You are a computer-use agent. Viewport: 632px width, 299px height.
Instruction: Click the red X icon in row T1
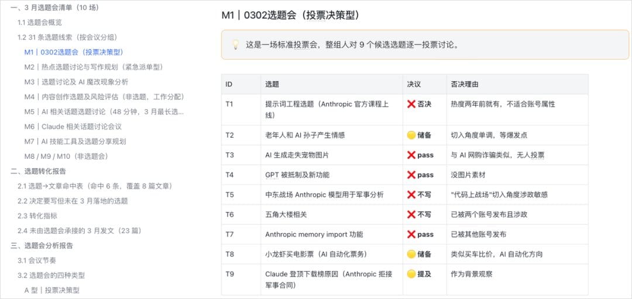411,104
